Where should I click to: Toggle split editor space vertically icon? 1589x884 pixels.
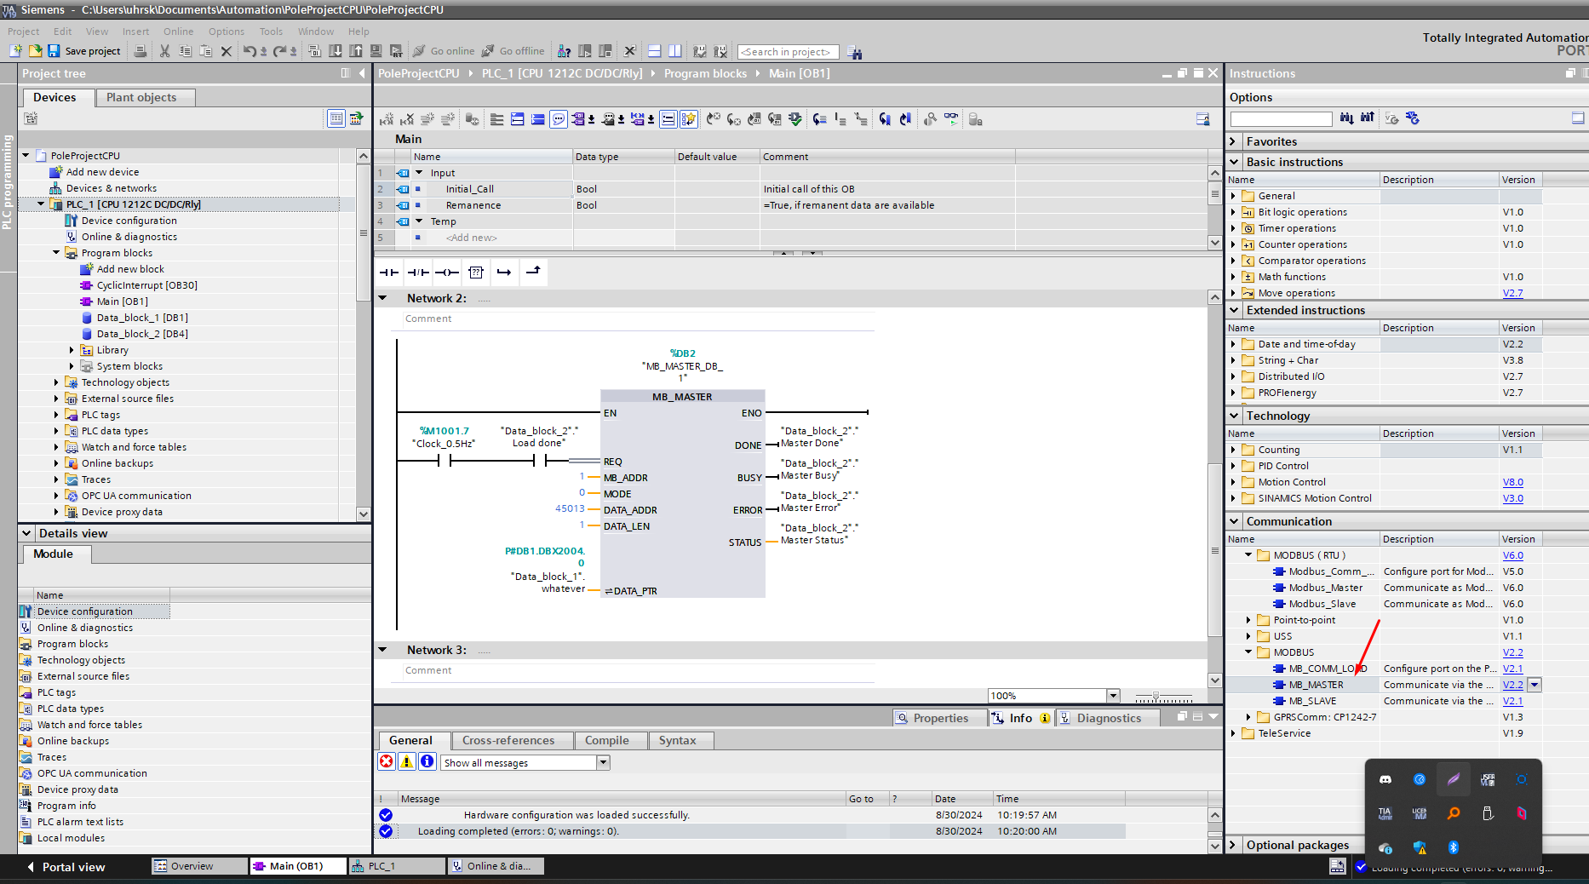(674, 51)
